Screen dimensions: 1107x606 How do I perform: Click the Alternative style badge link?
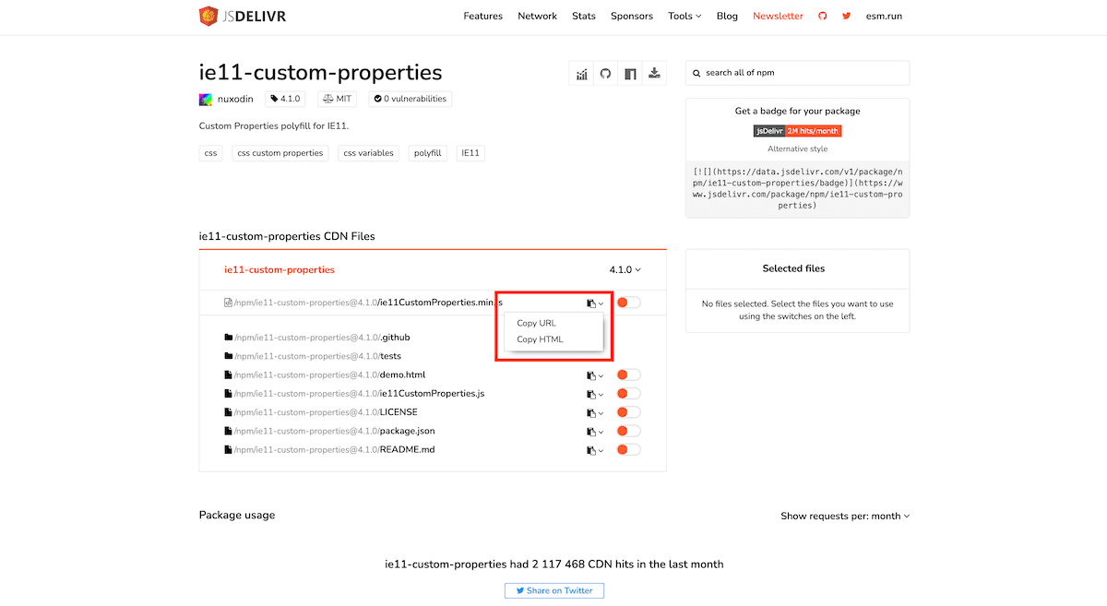(x=797, y=149)
